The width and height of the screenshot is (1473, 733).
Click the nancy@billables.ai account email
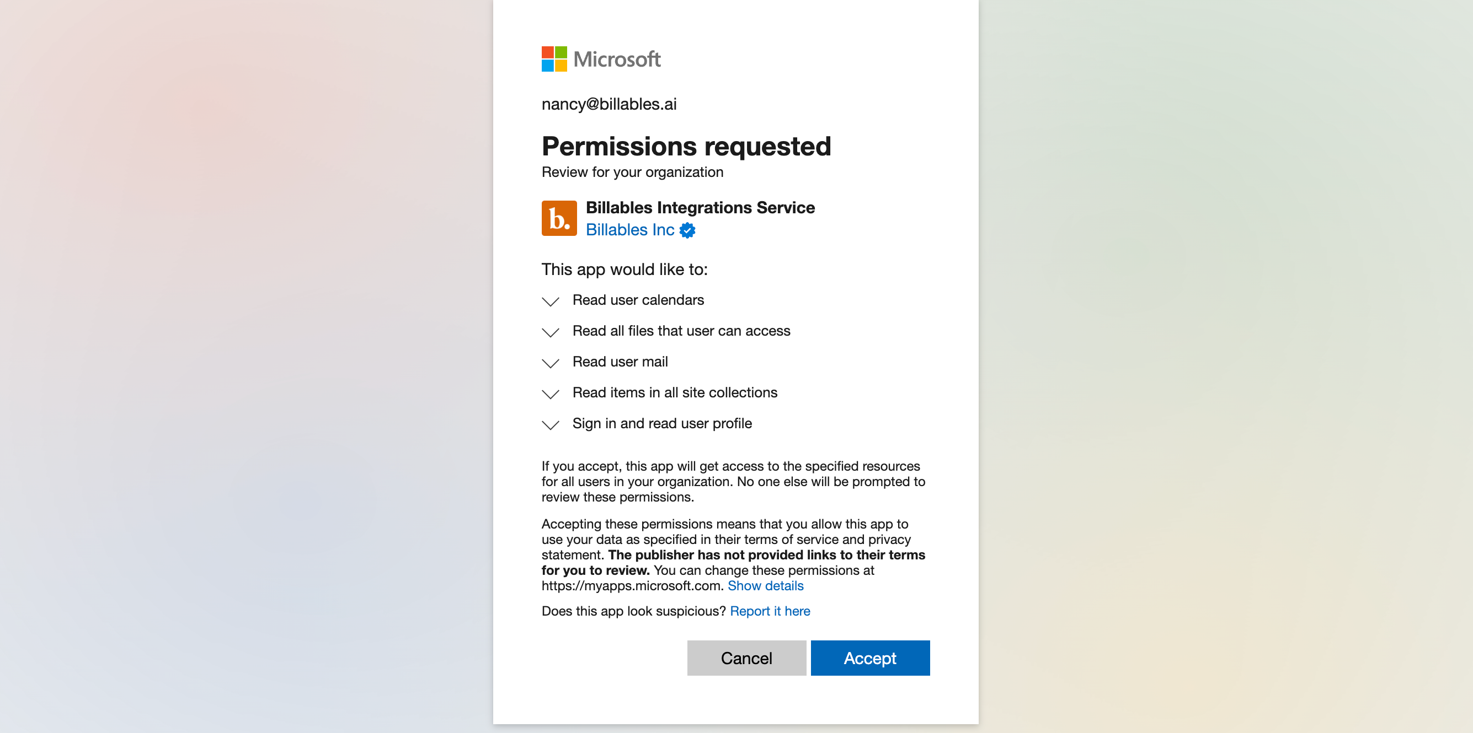point(609,104)
